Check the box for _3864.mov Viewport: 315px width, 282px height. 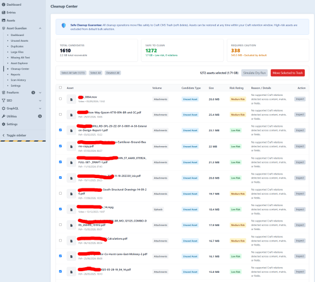[x=61, y=99]
